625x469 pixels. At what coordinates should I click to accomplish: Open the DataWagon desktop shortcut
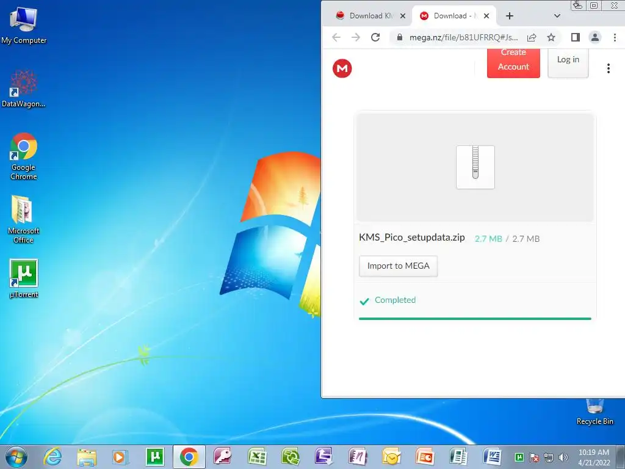[x=24, y=89]
